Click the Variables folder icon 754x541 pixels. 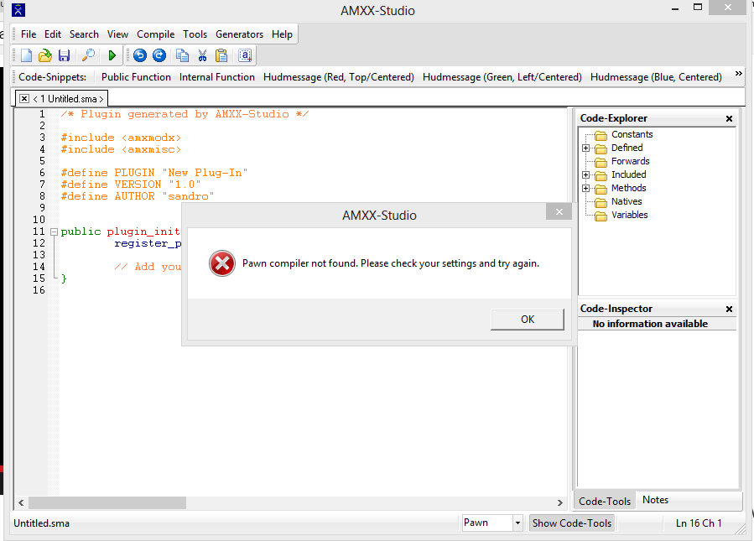(x=601, y=216)
